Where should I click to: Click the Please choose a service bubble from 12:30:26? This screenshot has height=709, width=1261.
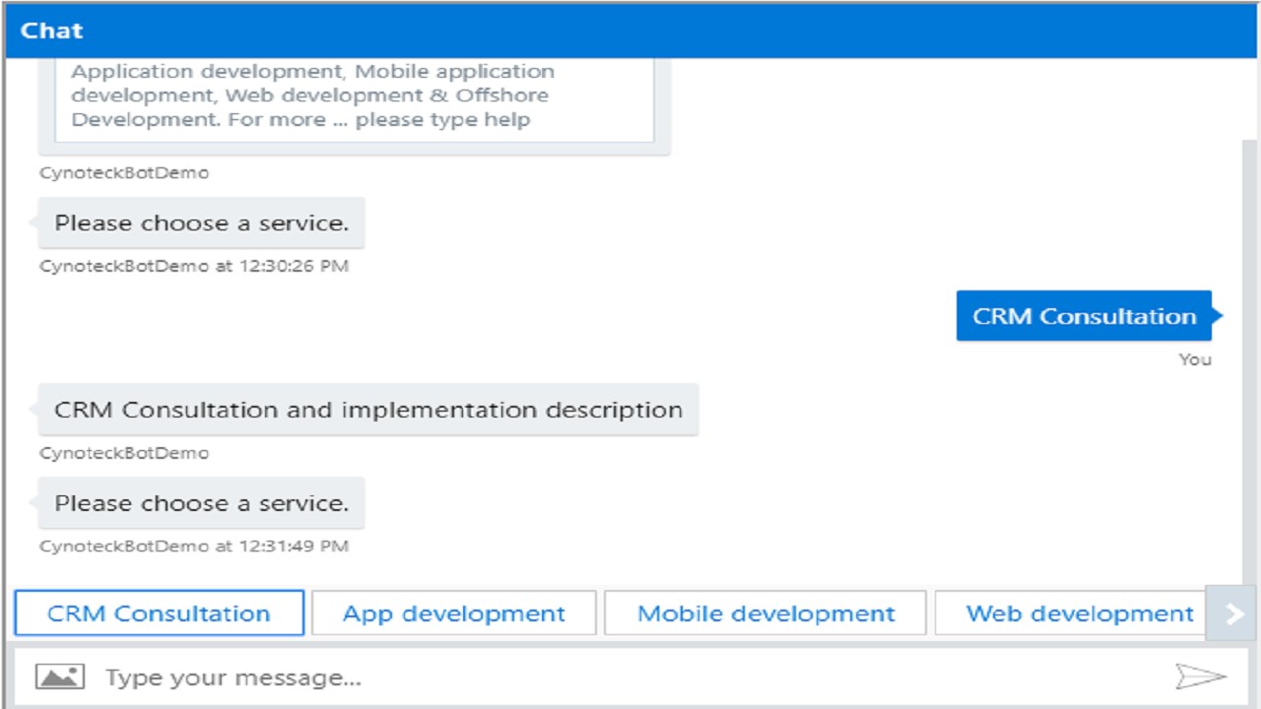[x=201, y=224]
